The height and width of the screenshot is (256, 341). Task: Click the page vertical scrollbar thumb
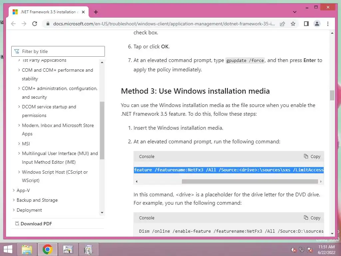click(332, 95)
